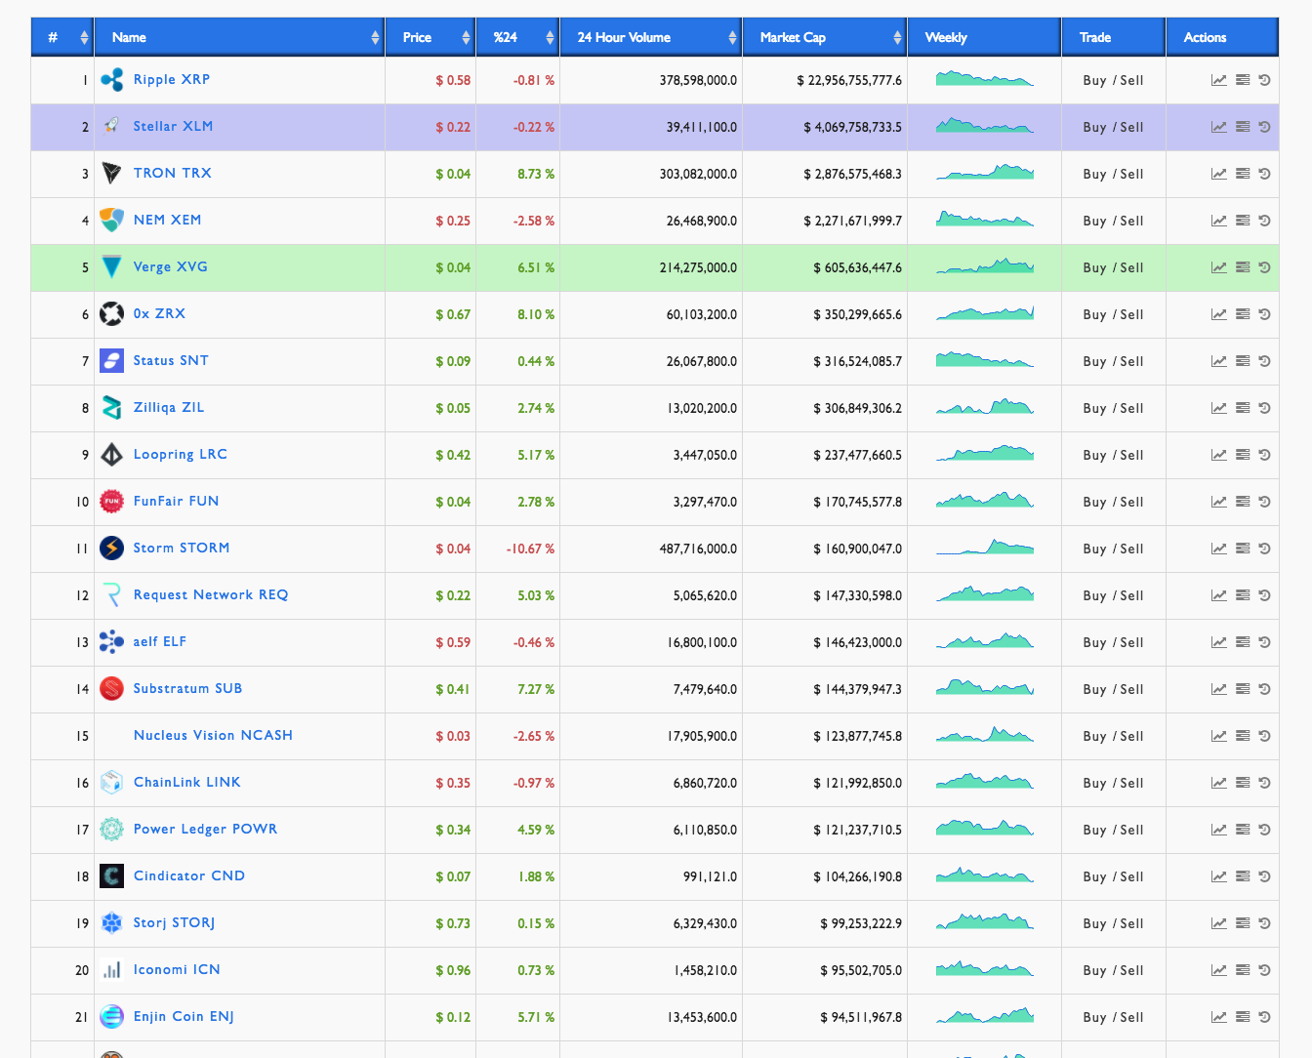Open the chart icon in Status SNT row
The height and width of the screenshot is (1058, 1312).
tap(1219, 361)
